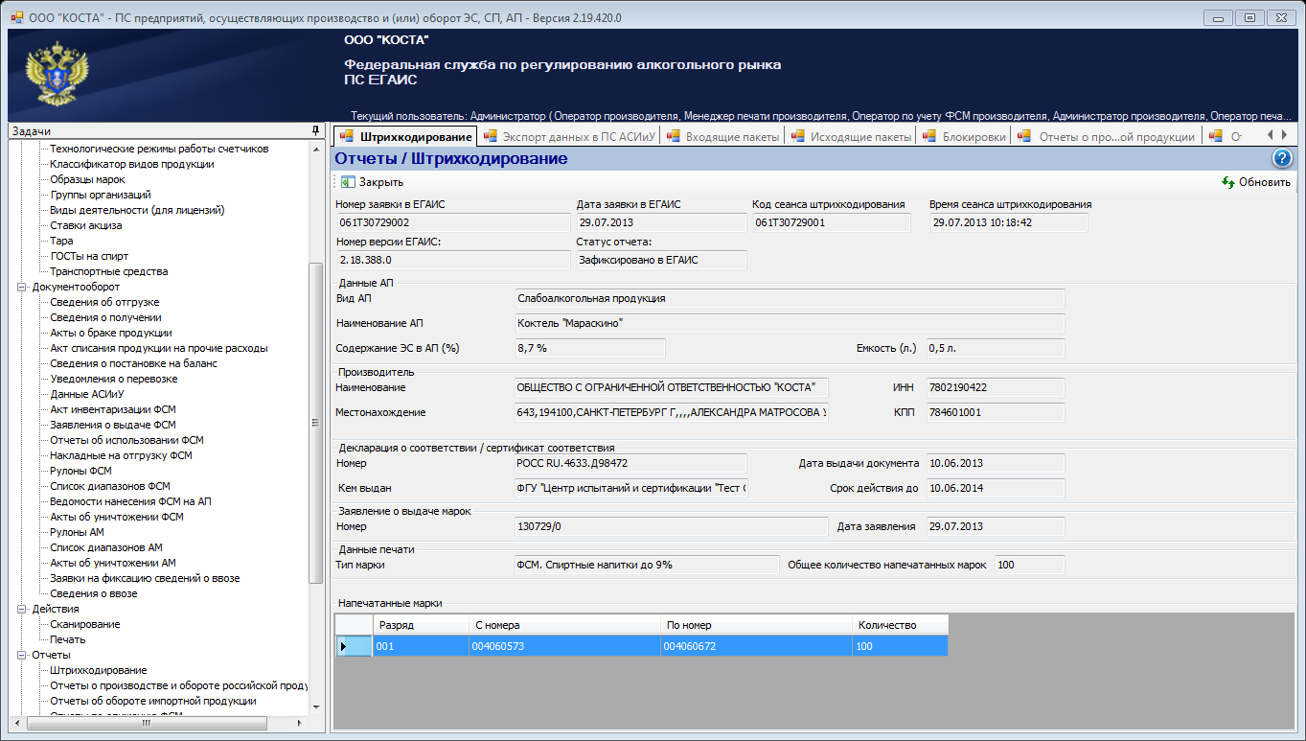
Task: Click table cell 004060672
Action: coord(756,646)
